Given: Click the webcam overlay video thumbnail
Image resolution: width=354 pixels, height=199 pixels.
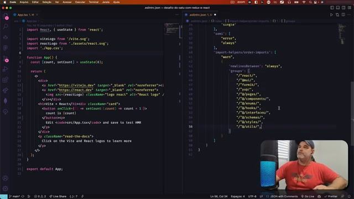Looking at the screenshot, I should click(x=304, y=165).
